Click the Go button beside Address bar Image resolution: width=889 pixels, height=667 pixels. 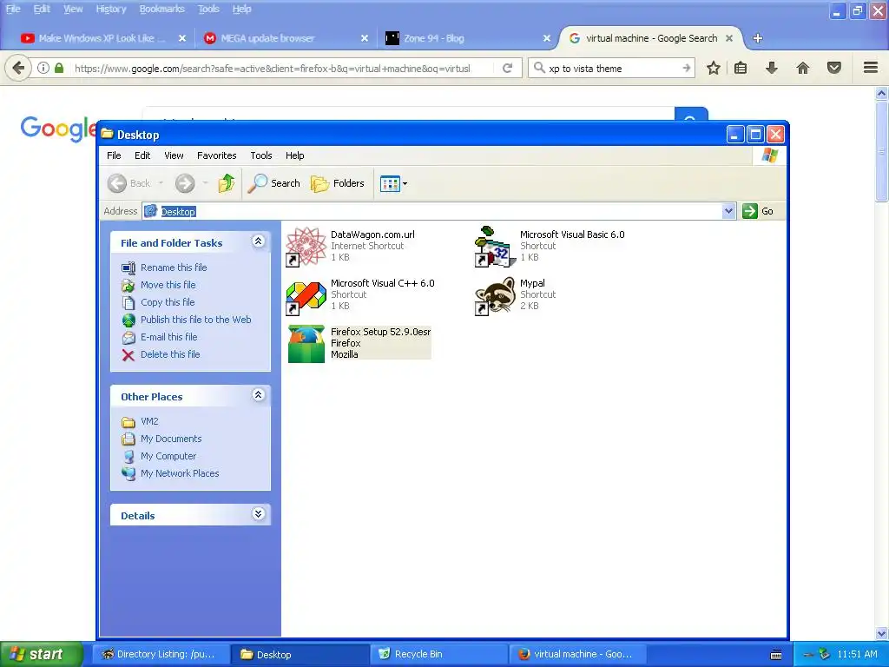pos(758,211)
